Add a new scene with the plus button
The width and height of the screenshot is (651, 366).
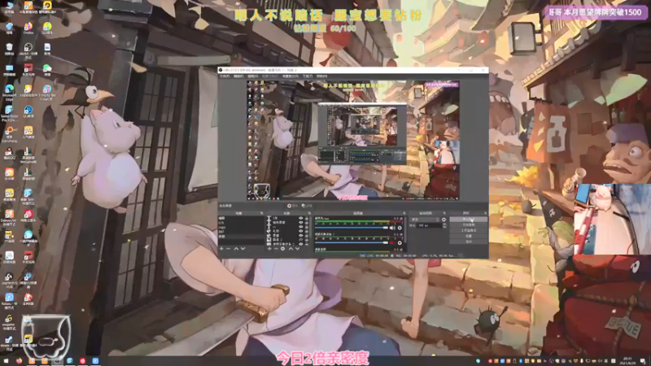pos(221,249)
